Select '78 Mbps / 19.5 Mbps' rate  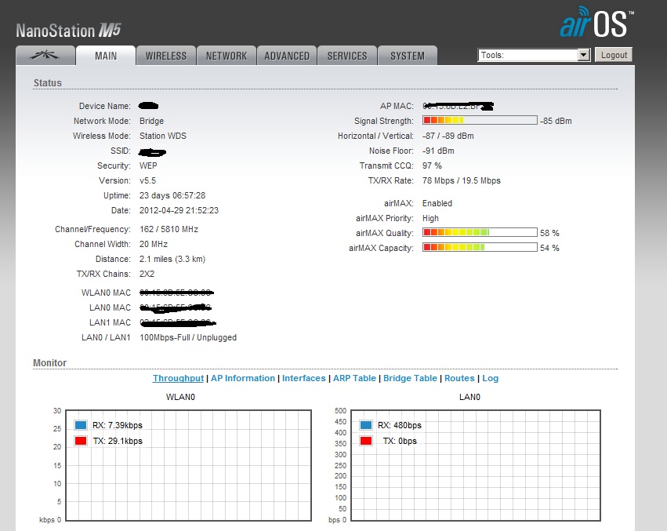click(462, 180)
